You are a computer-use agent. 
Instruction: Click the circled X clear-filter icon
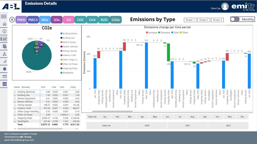[12, 20]
